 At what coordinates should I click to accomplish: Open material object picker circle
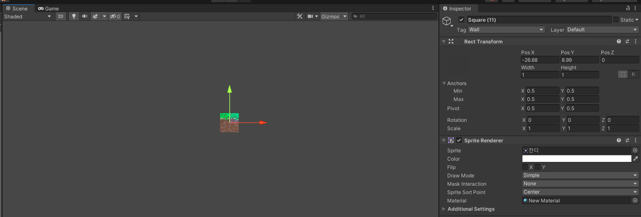[635, 200]
